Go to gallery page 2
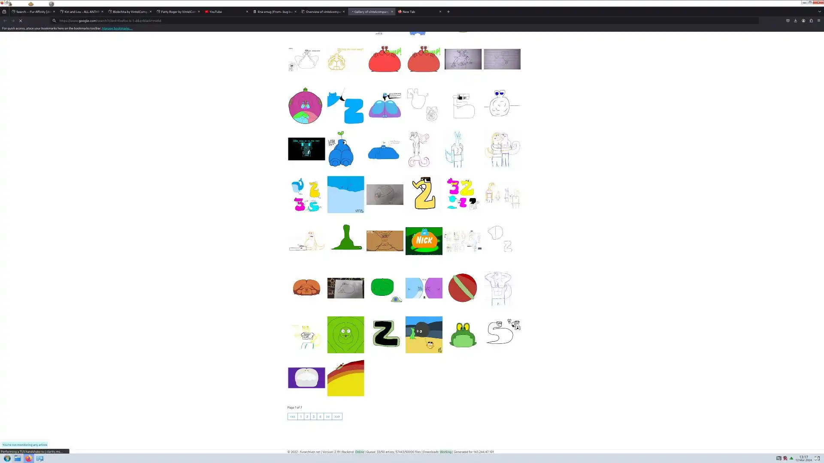Viewport: 824px width, 463px height. pyautogui.click(x=307, y=416)
